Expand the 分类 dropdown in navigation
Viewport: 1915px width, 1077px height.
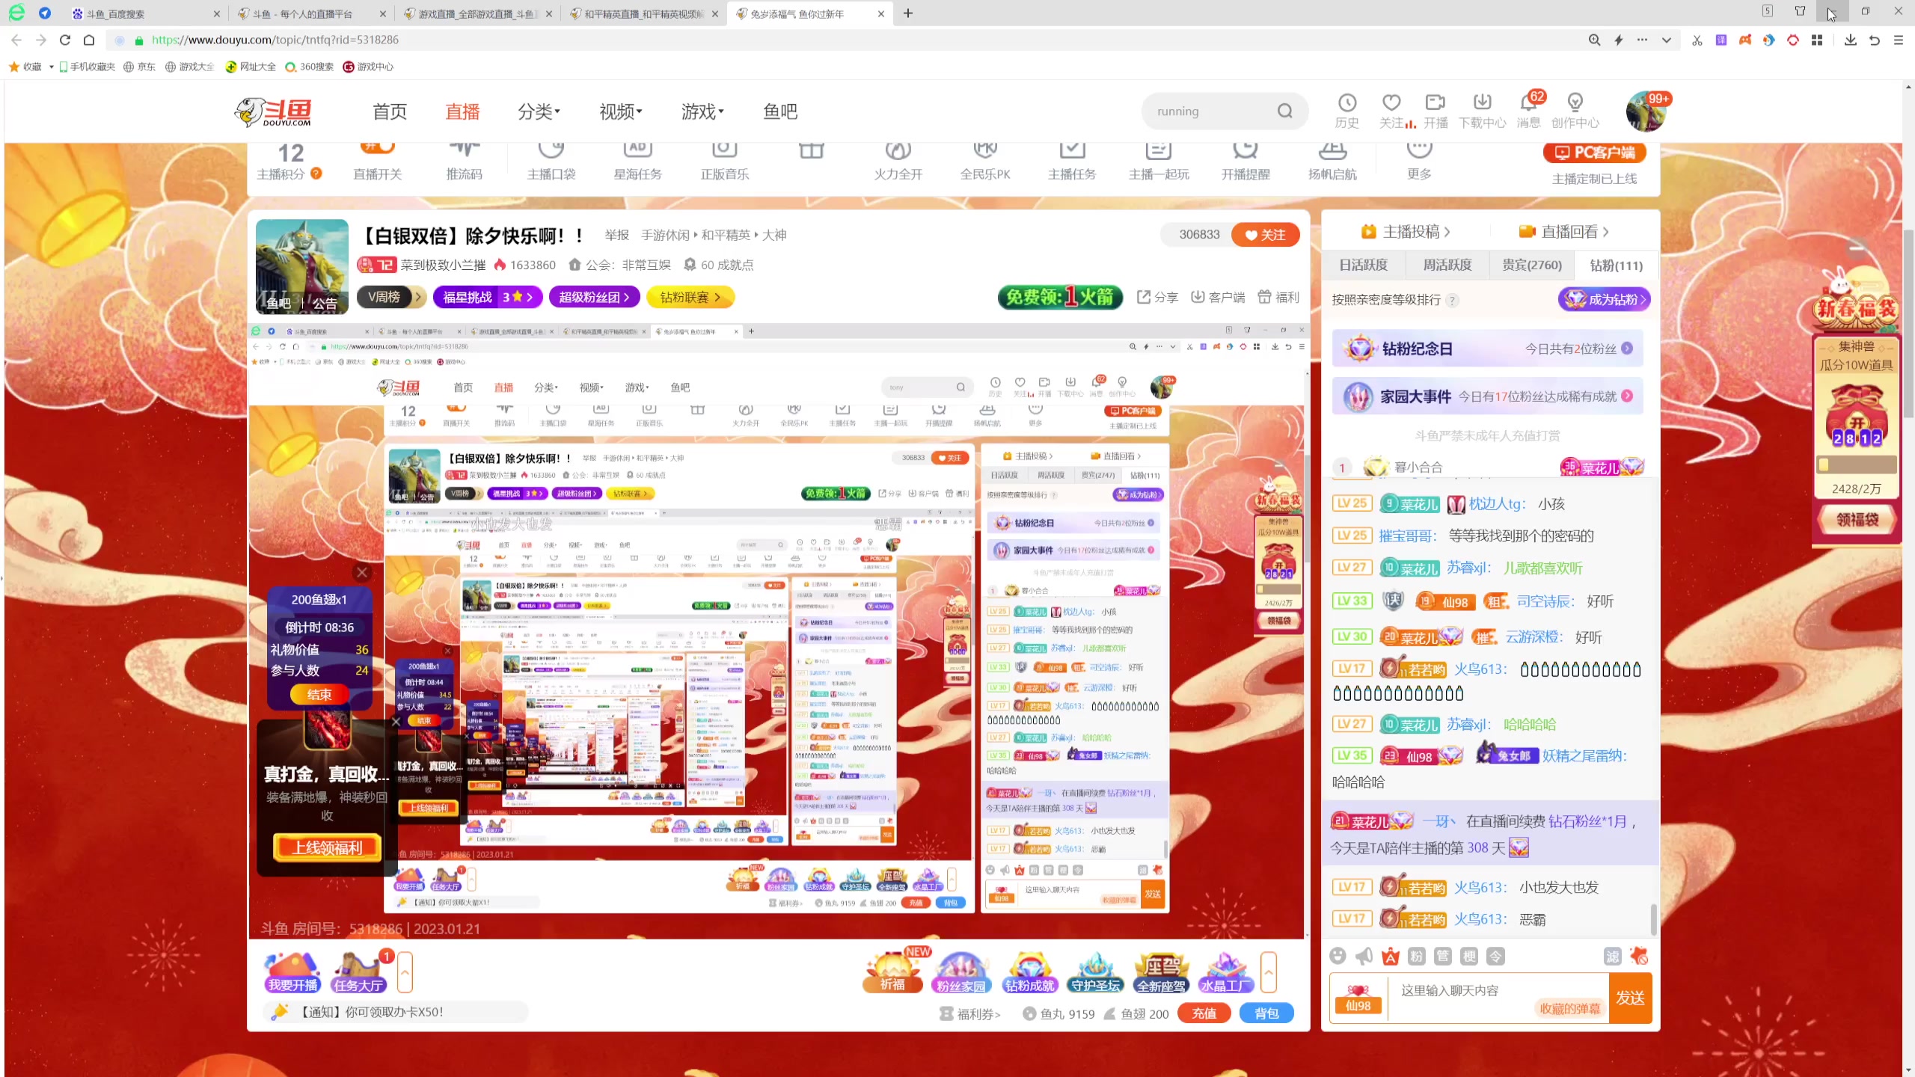pyautogui.click(x=539, y=111)
